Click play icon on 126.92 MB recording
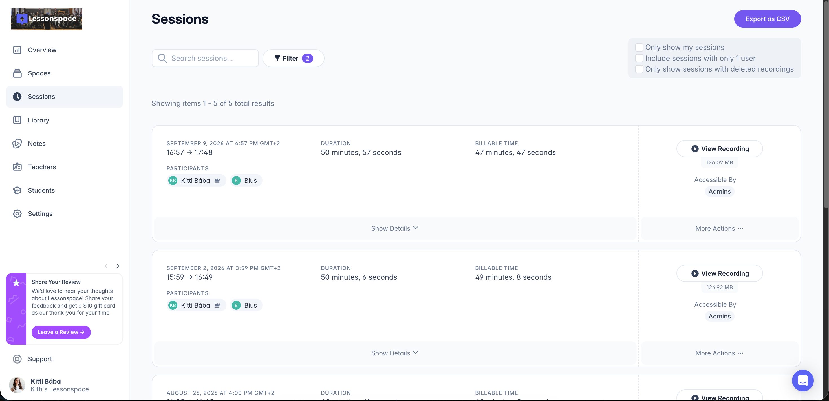The width and height of the screenshot is (829, 401). point(695,273)
